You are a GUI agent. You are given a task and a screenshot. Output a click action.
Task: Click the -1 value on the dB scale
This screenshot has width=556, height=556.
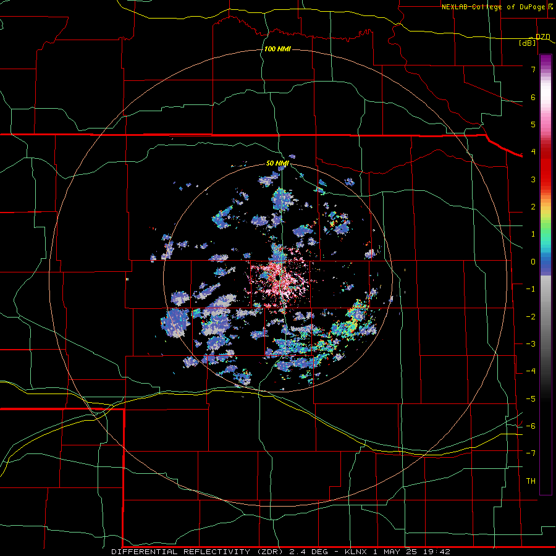(x=531, y=289)
